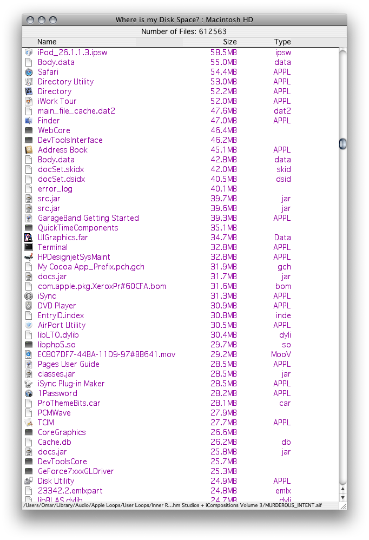Click the status bar file path text
Viewport: 369px width, 540px height.
coord(173,505)
